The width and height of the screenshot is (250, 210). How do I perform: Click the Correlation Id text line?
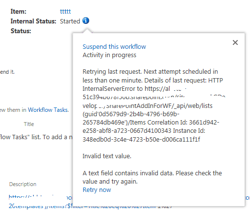151,123
